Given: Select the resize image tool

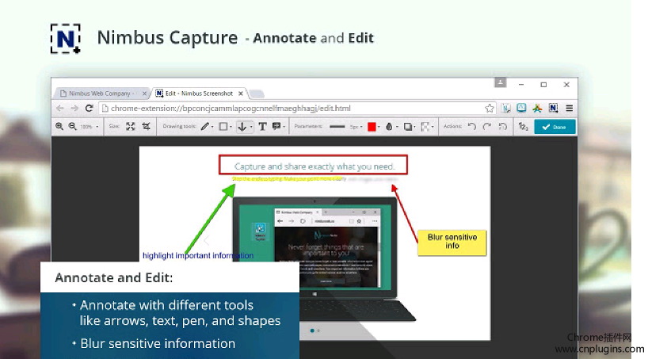Looking at the screenshot, I should coord(131,127).
